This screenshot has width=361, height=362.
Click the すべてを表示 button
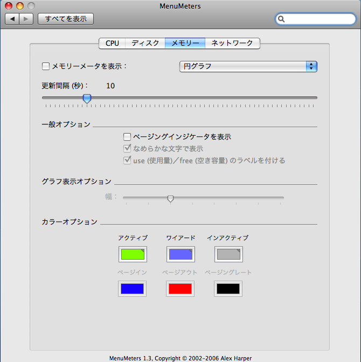coord(66,19)
